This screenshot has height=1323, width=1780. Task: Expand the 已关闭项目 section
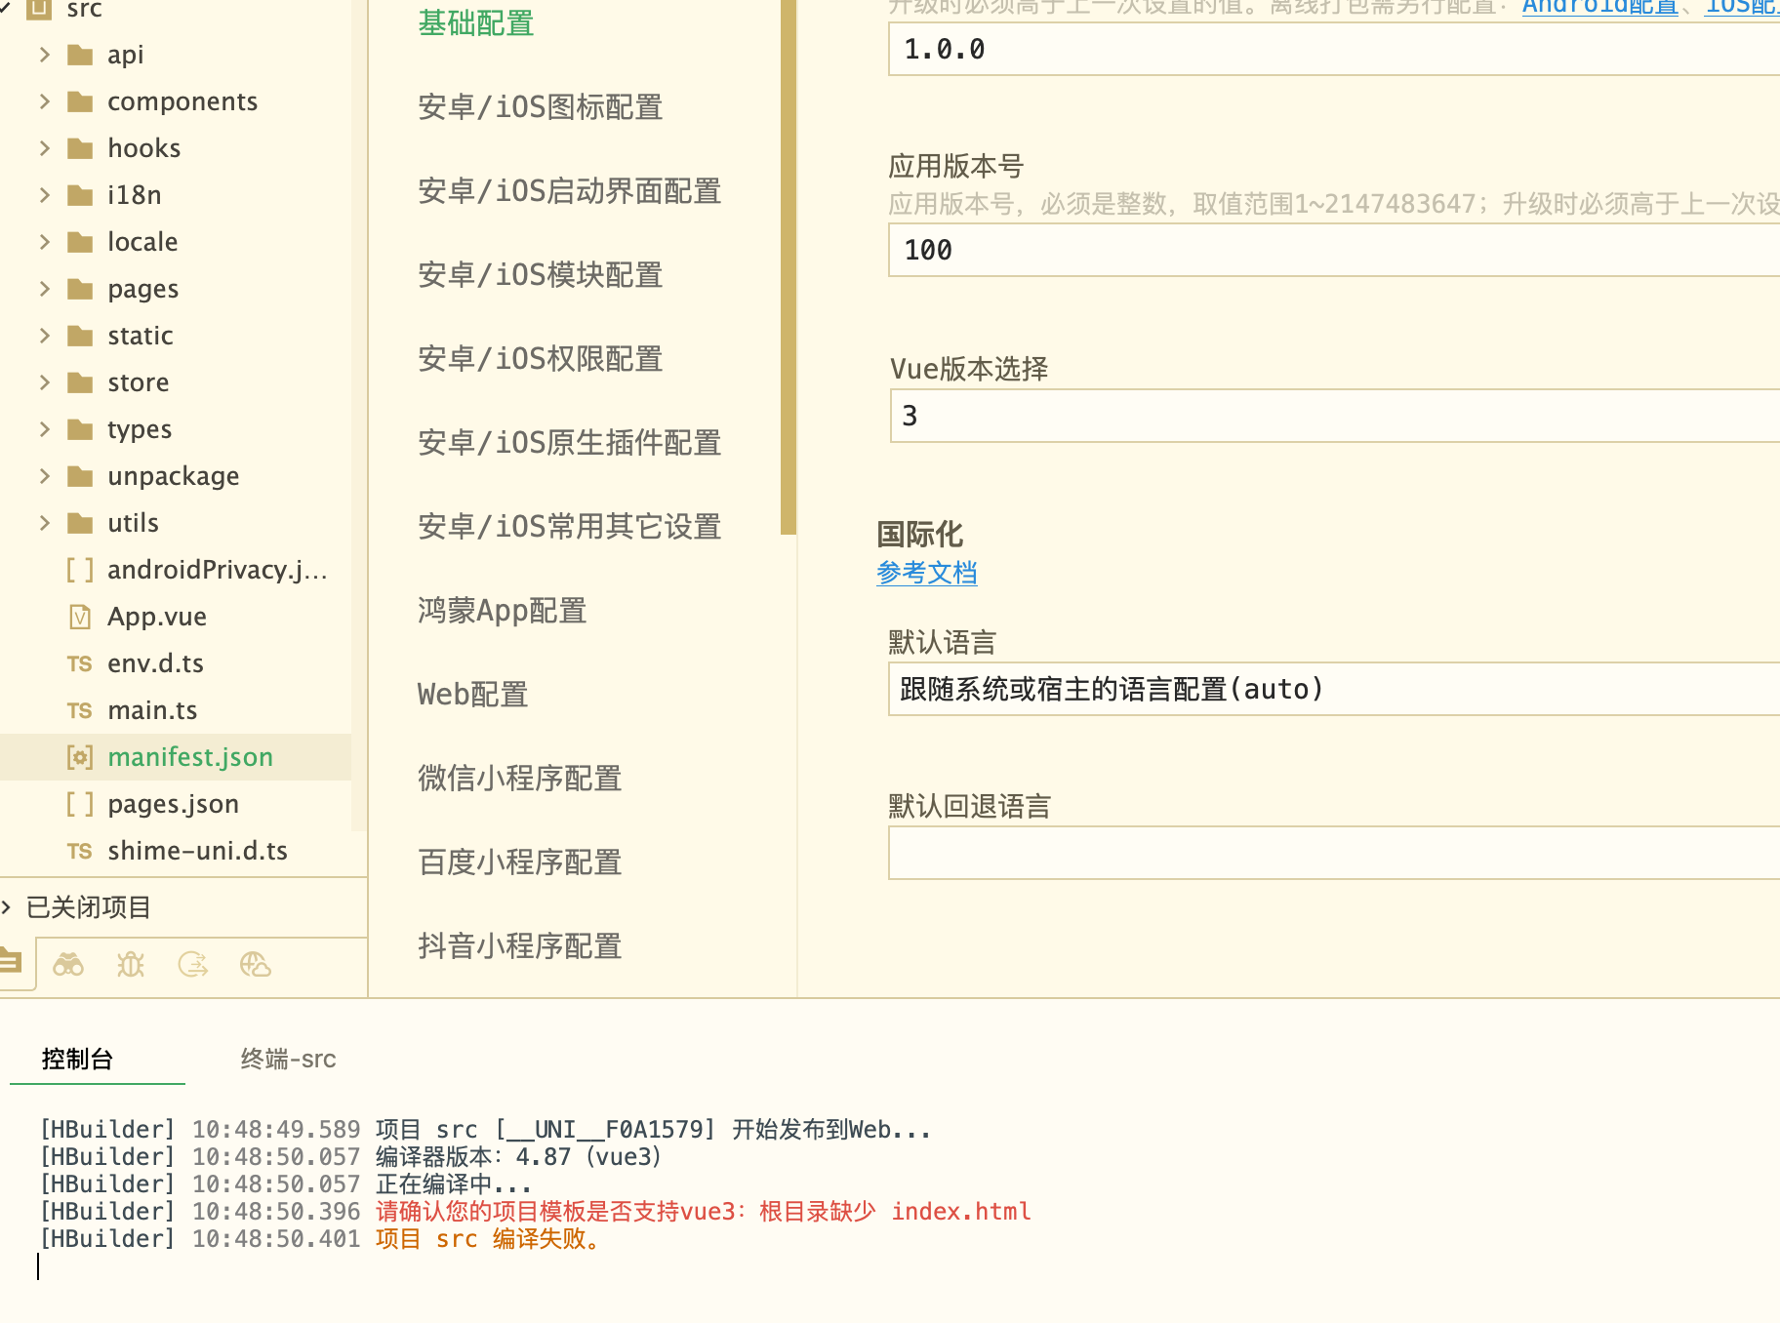[x=8, y=907]
